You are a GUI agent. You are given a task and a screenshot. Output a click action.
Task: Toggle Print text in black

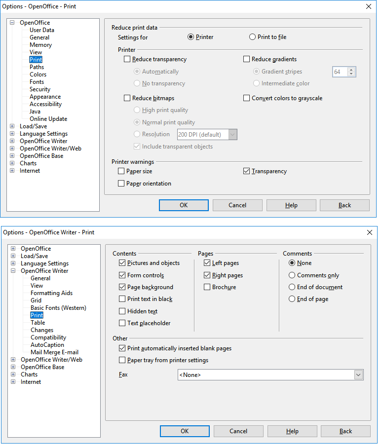[x=122, y=299]
